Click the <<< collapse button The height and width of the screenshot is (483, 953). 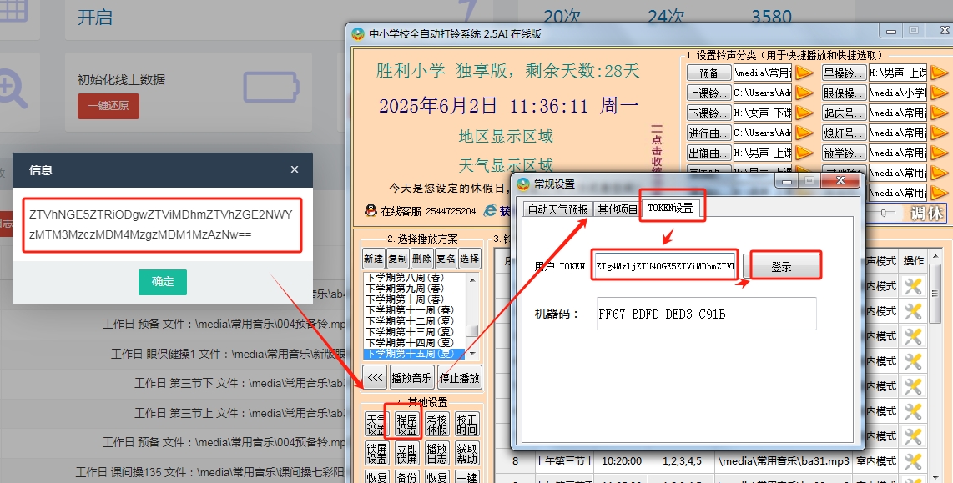(375, 378)
